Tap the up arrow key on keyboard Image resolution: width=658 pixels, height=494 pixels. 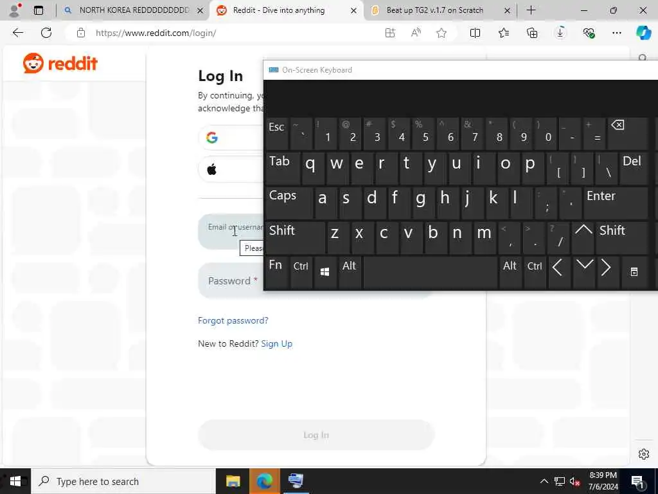point(583,238)
